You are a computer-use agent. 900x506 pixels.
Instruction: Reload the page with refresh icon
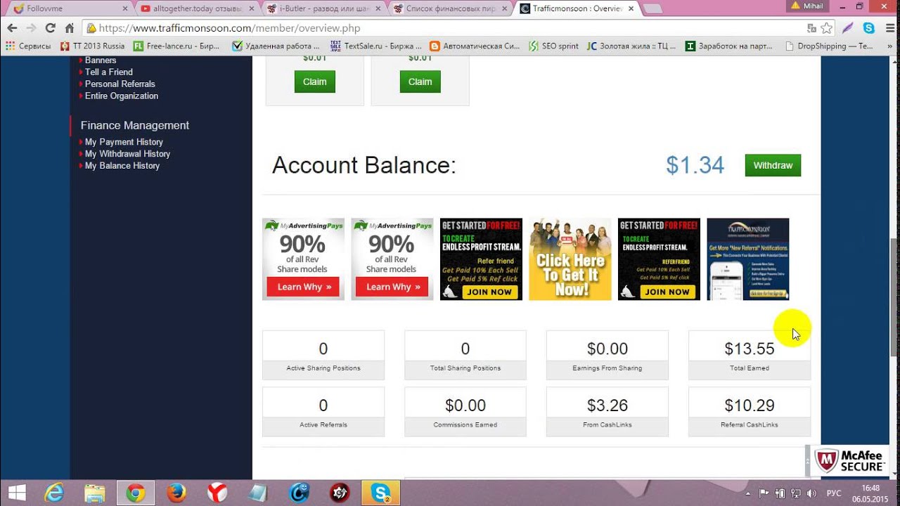50,28
